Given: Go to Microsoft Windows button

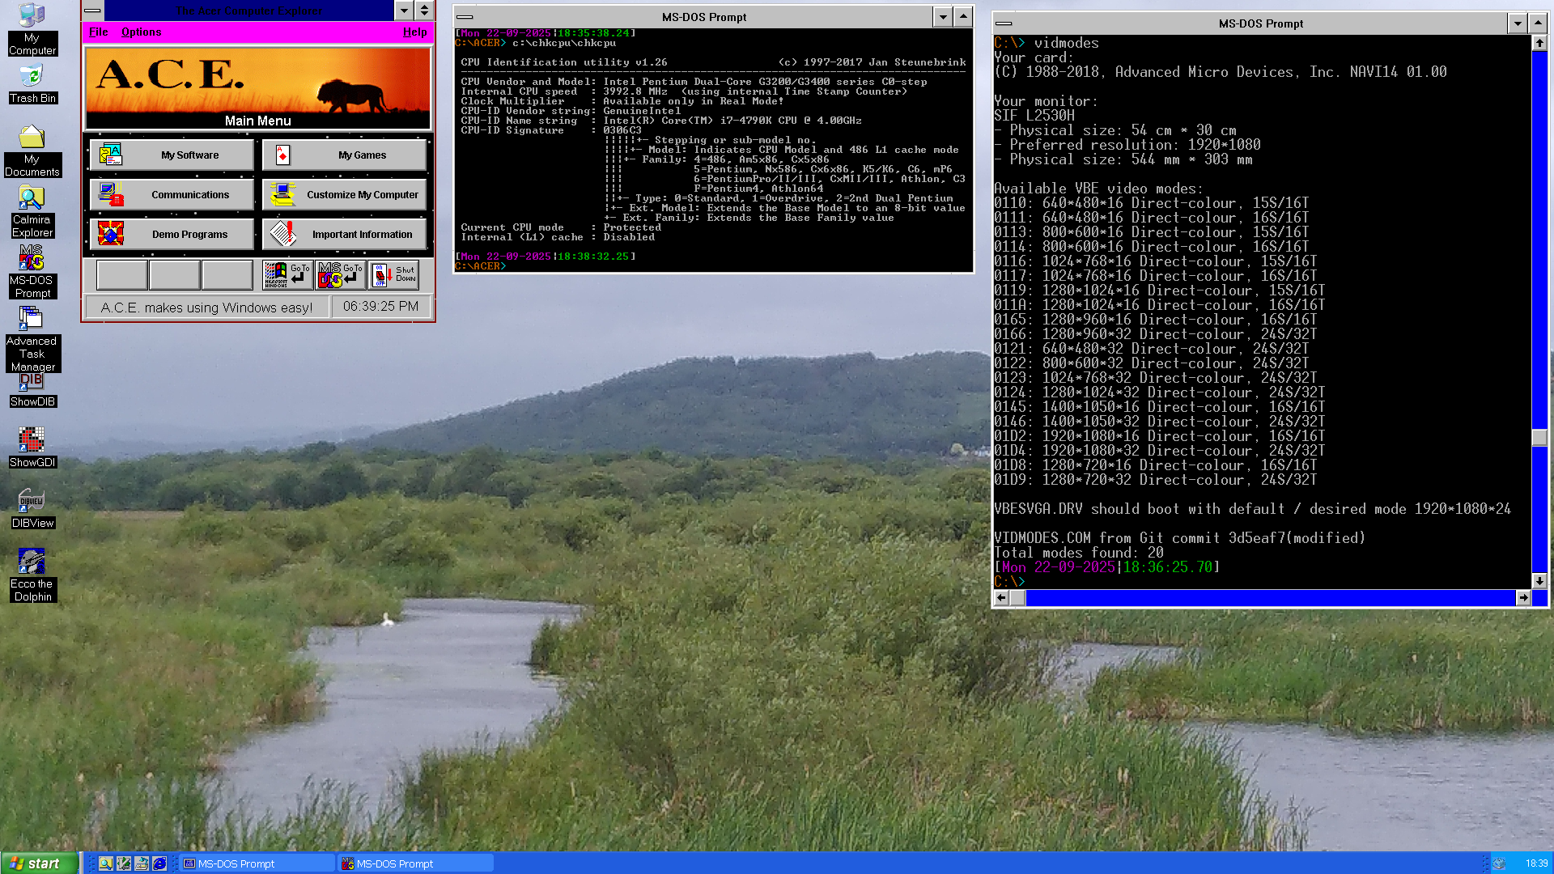Looking at the screenshot, I should [288, 275].
